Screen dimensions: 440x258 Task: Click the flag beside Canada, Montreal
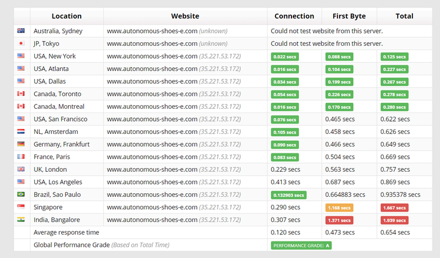21,106
